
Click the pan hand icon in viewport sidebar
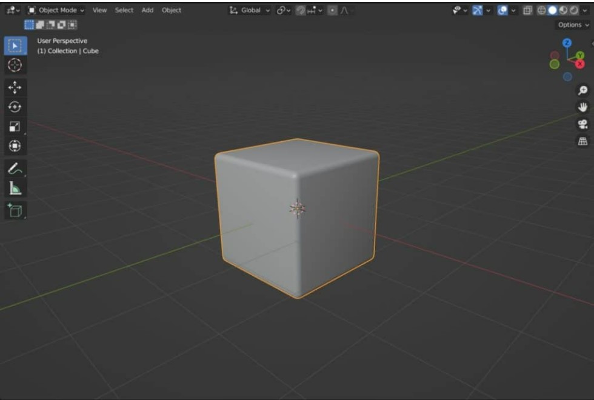tap(582, 105)
